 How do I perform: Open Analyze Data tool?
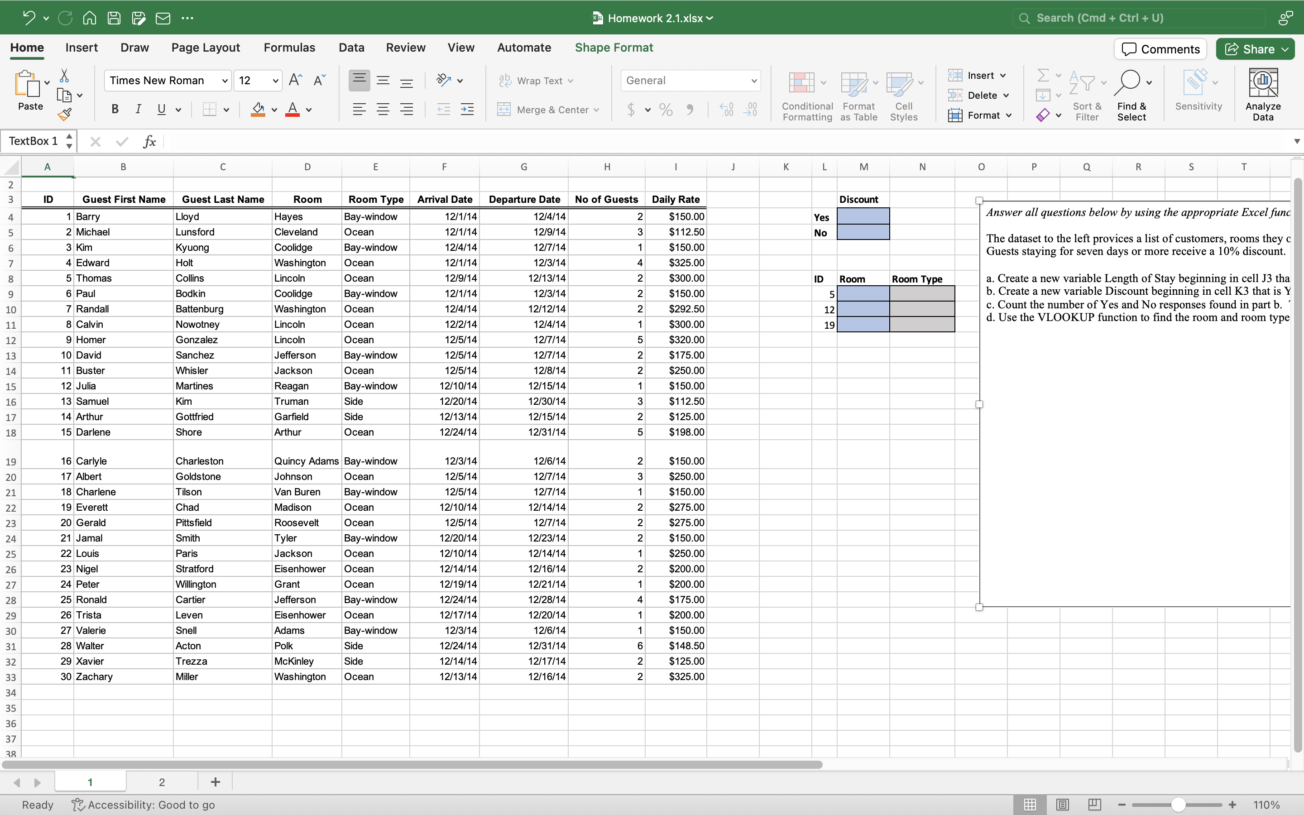pos(1262,94)
